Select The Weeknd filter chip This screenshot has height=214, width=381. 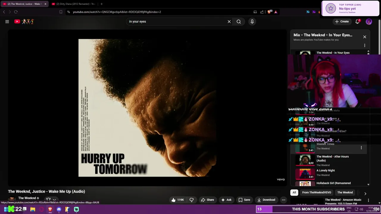click(345, 192)
